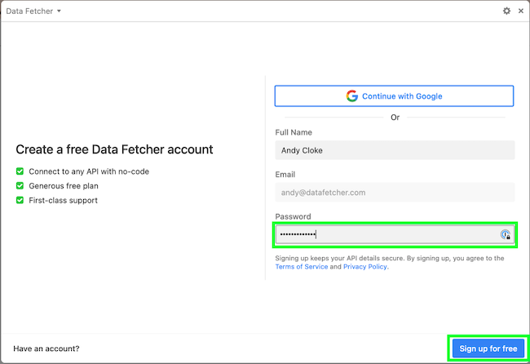Screen dimensions: 530x364
Task: Open the settings gear icon
Action: (506, 11)
